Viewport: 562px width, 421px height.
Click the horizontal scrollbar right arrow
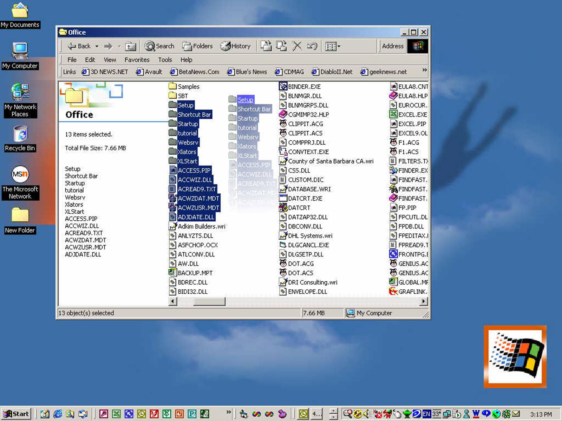(424, 301)
